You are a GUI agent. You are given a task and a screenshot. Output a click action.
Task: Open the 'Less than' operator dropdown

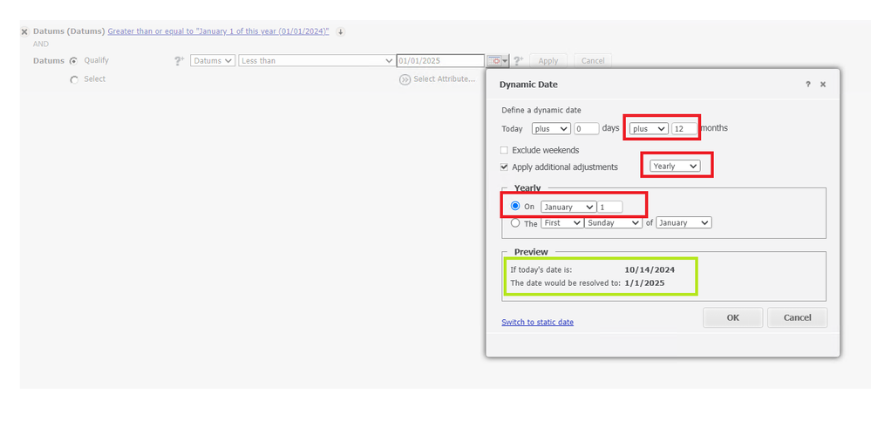[x=316, y=61]
